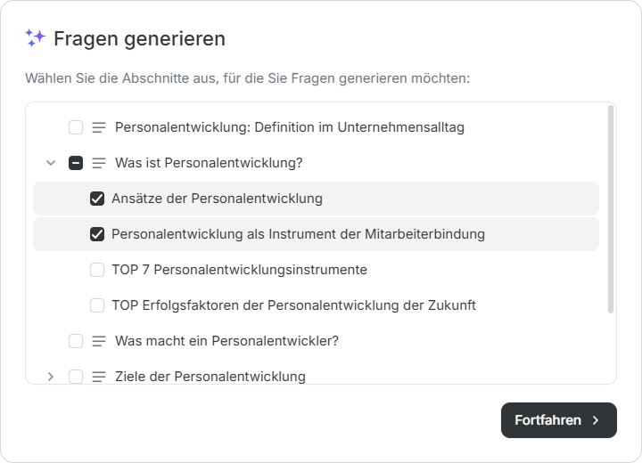Expand the Ziele der Personalentwicklung section
The width and height of the screenshot is (642, 463).
51,377
